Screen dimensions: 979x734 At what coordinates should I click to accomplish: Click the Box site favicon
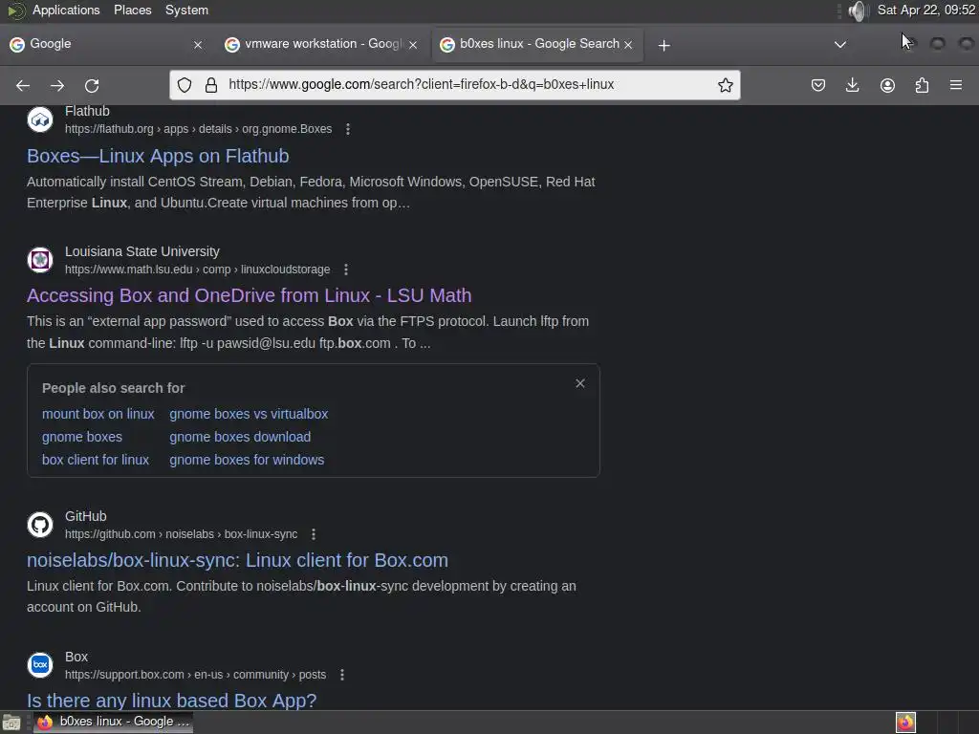point(40,665)
